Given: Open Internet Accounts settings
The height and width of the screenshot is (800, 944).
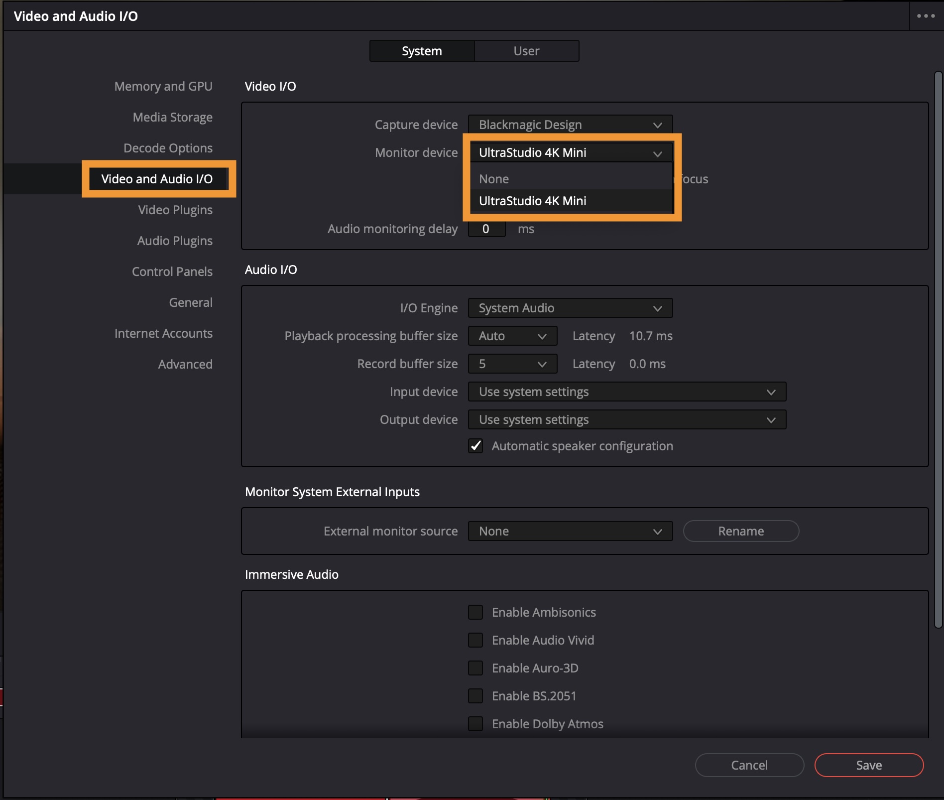Looking at the screenshot, I should click(163, 333).
